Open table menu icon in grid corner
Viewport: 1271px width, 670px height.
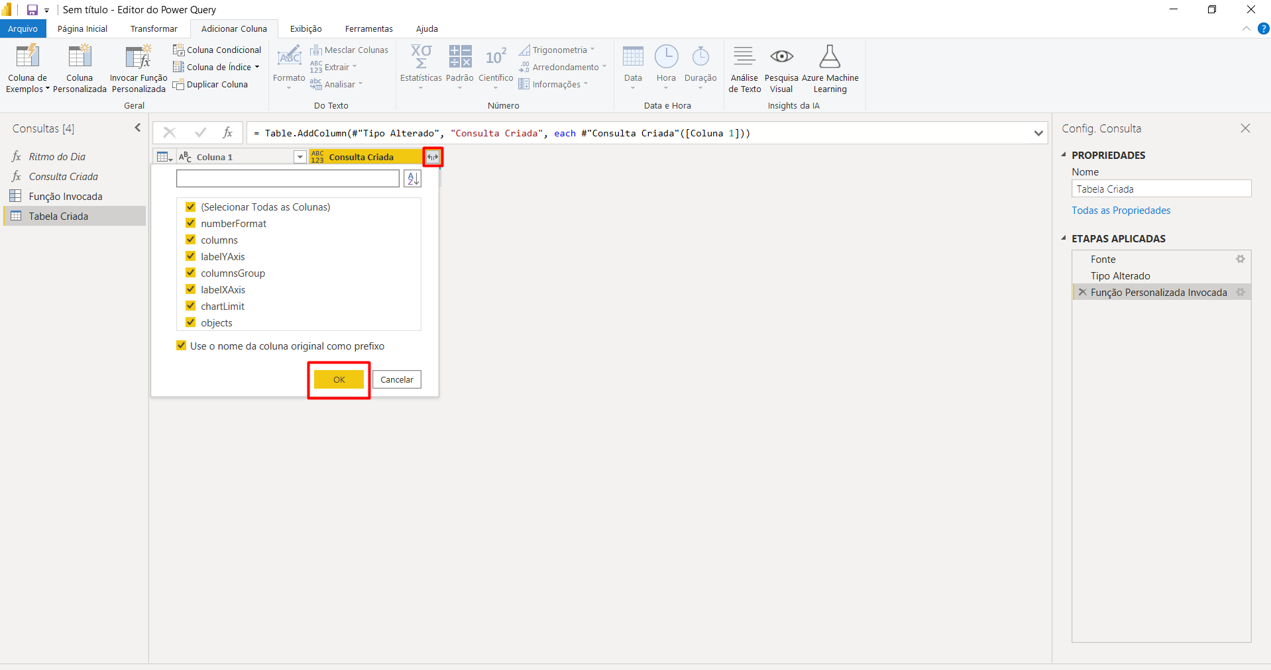point(164,157)
